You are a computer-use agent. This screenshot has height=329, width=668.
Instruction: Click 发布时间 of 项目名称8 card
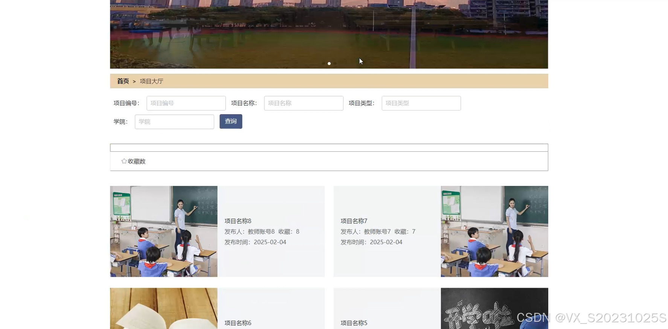click(255, 242)
